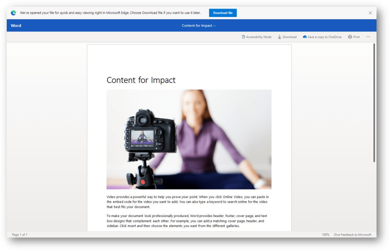The height and width of the screenshot is (251, 390).
Task: Click the blue Download file button
Action: click(x=223, y=13)
